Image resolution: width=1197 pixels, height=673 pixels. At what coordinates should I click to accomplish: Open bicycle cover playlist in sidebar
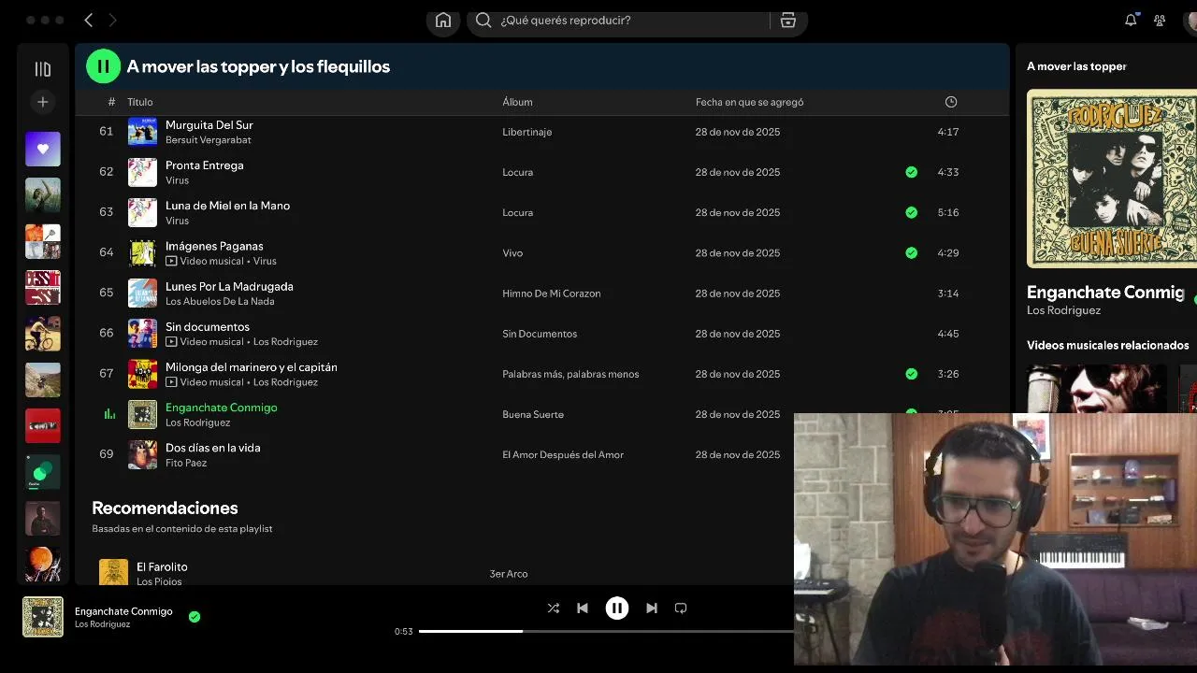tap(43, 334)
